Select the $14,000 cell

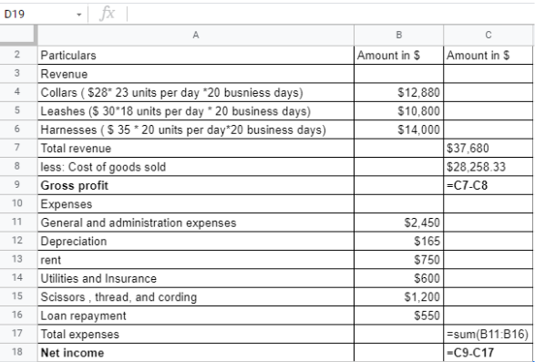[399, 129]
